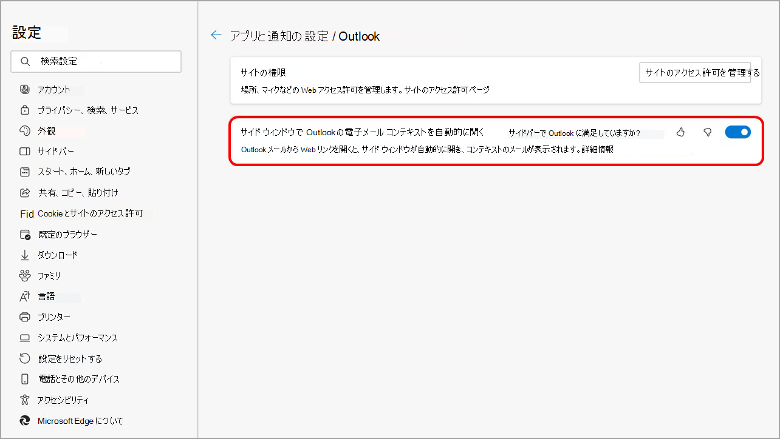Viewport: 780px width, 439px height.
Task: Open the サイドバー settings page
Action: coord(56,151)
